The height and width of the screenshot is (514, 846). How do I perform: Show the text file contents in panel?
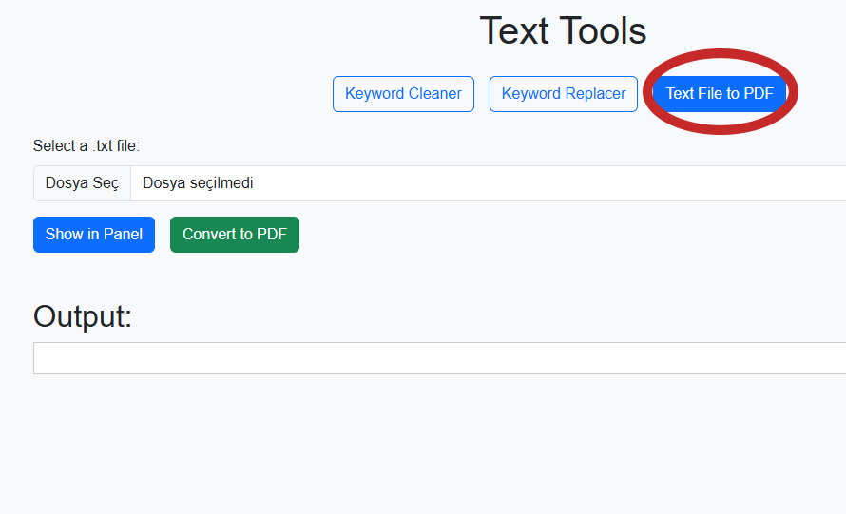(93, 235)
